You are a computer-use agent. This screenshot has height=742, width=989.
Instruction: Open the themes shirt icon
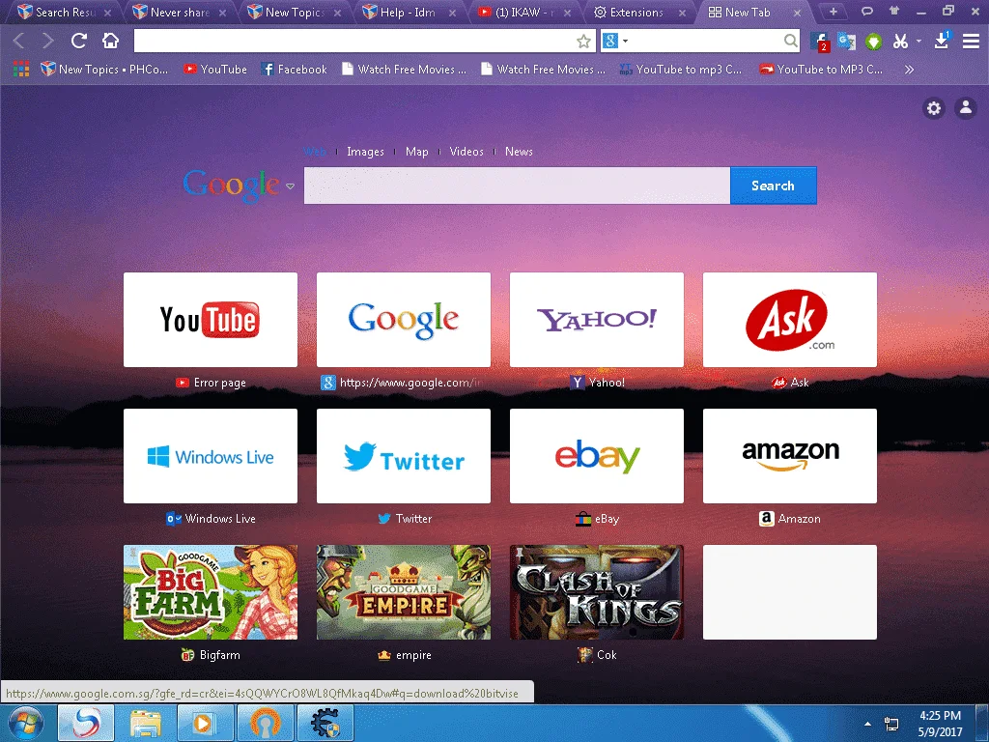click(x=894, y=12)
